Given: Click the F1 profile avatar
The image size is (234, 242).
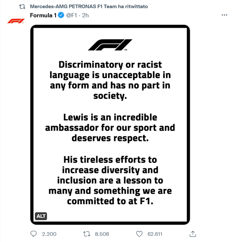Looking at the screenshot, I should [16, 21].
